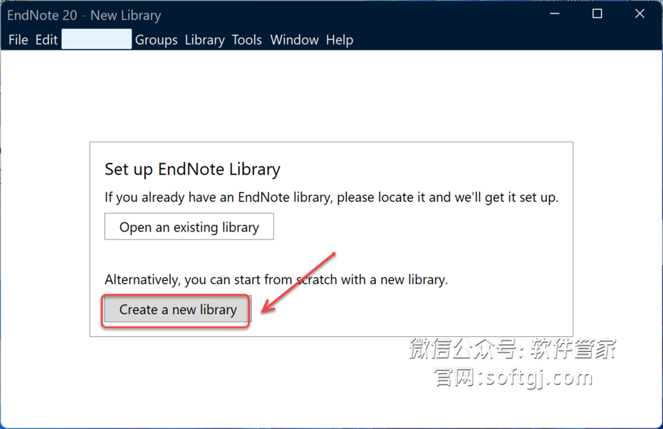Image resolution: width=663 pixels, height=429 pixels.
Task: Open the Help menu
Action: click(x=340, y=39)
